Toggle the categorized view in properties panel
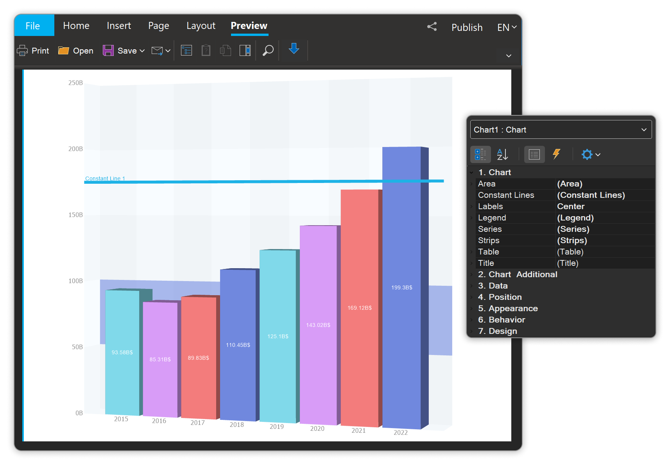 480,154
